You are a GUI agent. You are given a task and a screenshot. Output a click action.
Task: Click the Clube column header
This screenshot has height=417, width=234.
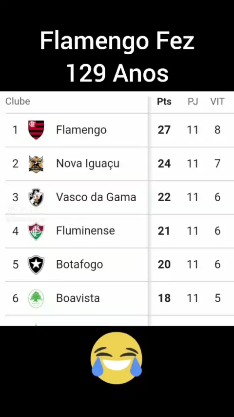(18, 102)
